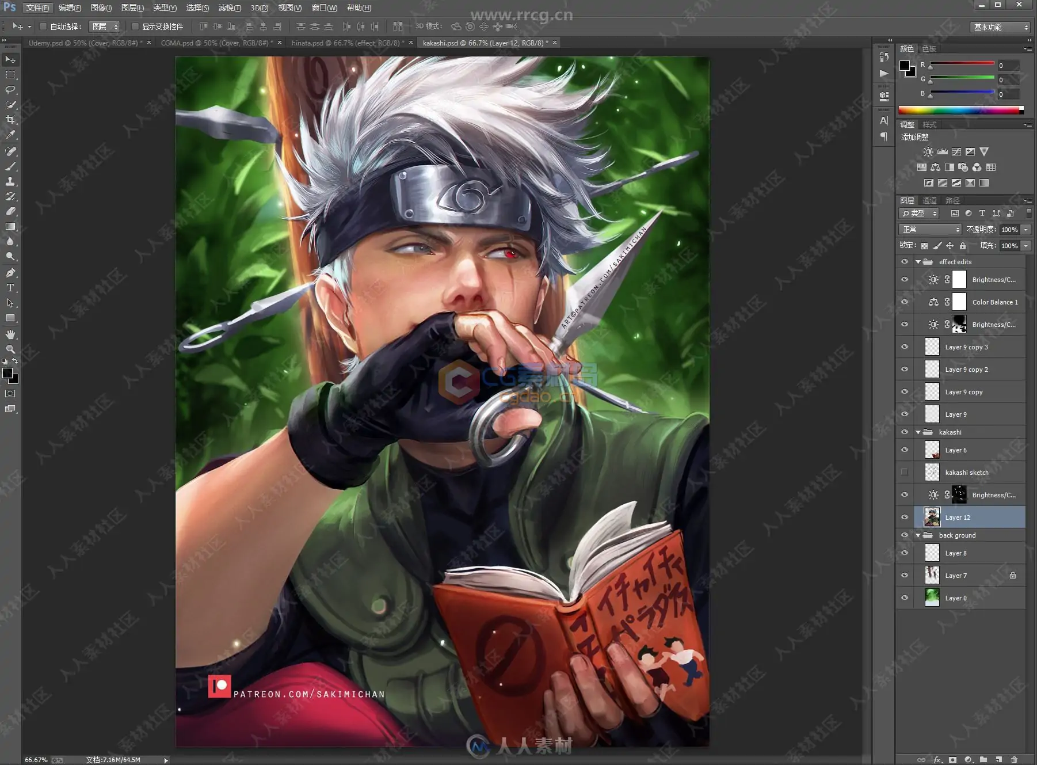The image size is (1037, 765).
Task: Select the Layer 12 thumbnail
Action: (932, 517)
